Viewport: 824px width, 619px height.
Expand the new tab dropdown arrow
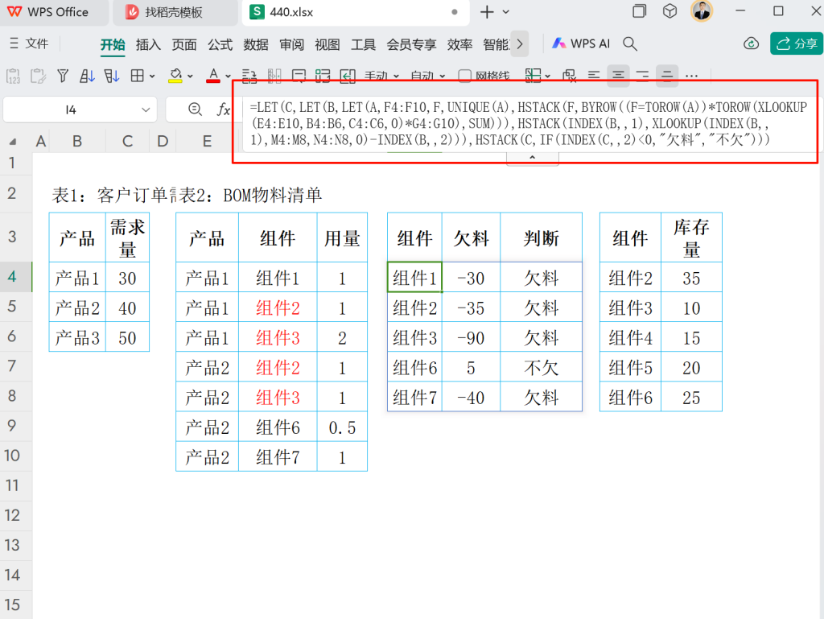coord(506,12)
